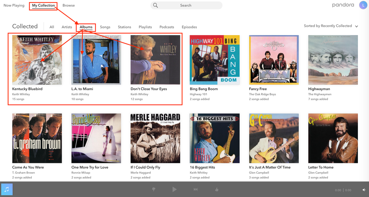Viewport: 369px width, 197px height.
Task: Open the Stations tab
Action: point(124,27)
